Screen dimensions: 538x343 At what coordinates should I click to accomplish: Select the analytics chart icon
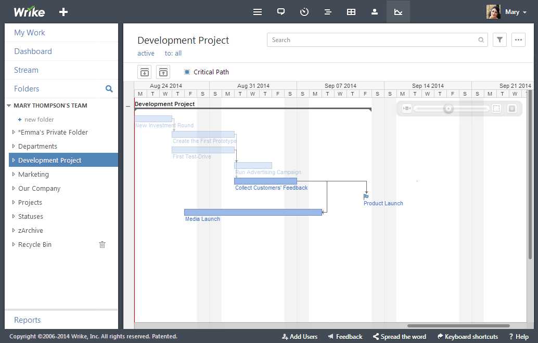coord(398,12)
